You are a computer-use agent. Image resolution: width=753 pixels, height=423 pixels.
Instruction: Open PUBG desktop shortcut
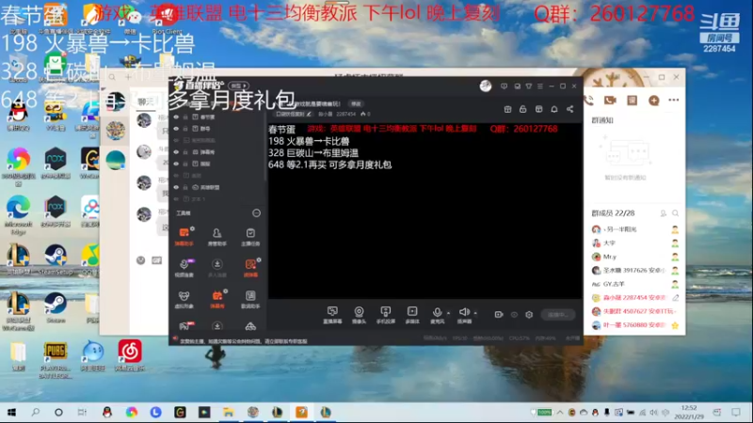[56, 360]
